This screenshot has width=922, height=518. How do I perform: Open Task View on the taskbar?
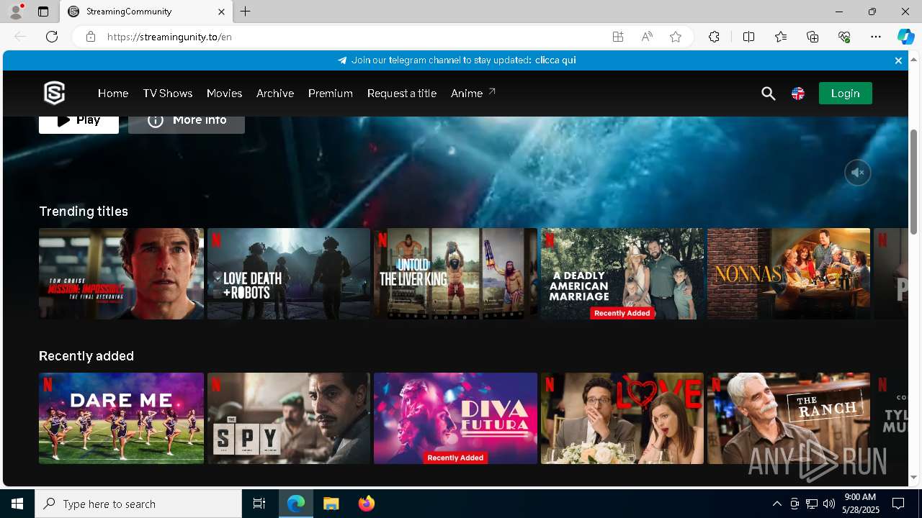click(x=259, y=504)
